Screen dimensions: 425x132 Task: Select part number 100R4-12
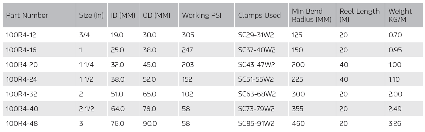pos(21,35)
